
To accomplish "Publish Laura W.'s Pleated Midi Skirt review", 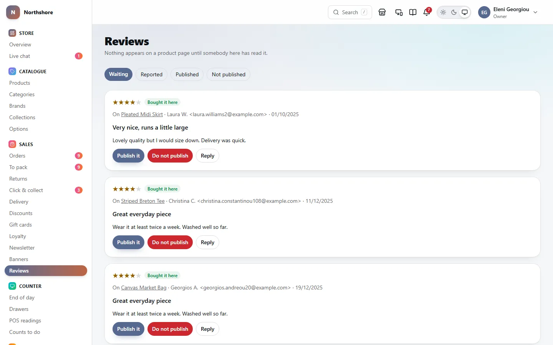I will click(x=128, y=156).
